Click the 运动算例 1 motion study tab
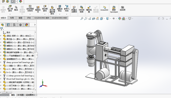Screen dimensions: 171x98 pyautogui.click(x=30, y=95)
